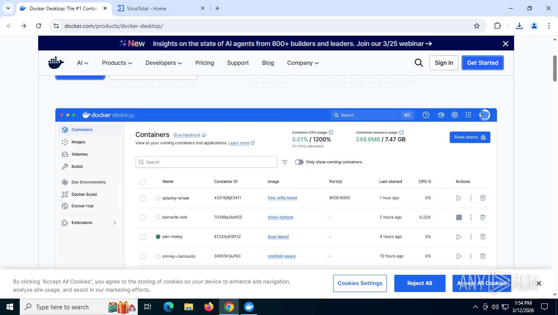Viewport: 558px width, 315px height.
Task: Click the Docker Desktop top search box
Action: (372, 115)
